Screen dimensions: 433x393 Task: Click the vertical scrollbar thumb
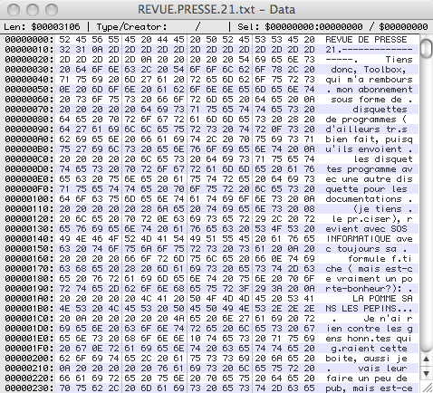(427, 48)
